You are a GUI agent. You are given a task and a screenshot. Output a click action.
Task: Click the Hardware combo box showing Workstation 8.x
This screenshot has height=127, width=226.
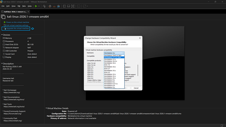click(114, 53)
